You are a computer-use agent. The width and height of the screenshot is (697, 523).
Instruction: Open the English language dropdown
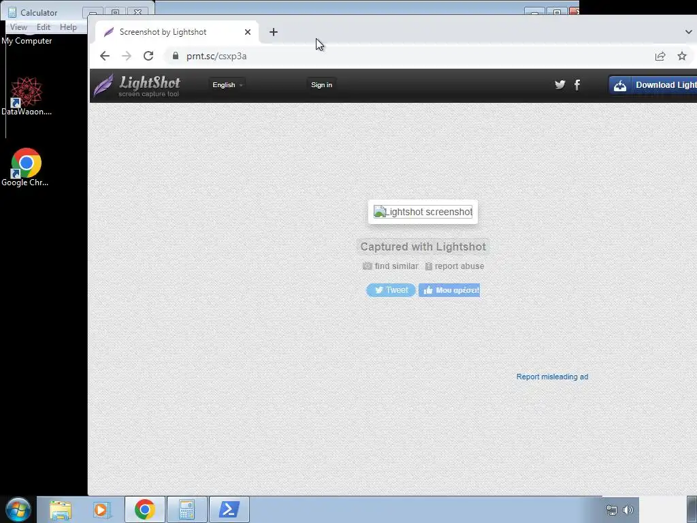[x=227, y=85]
